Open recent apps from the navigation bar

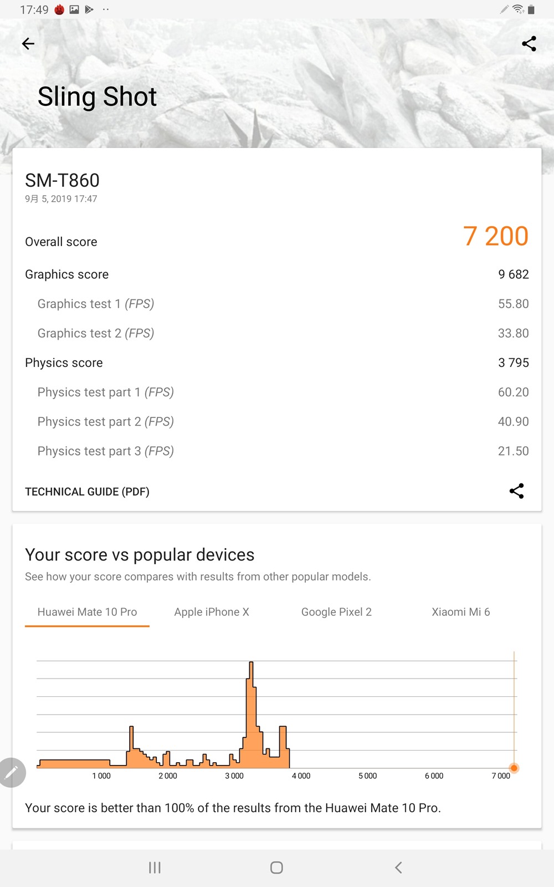point(155,868)
